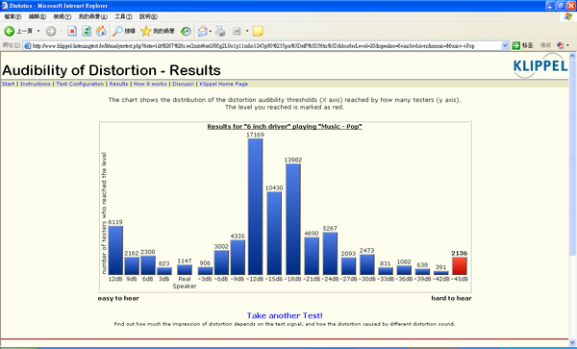The width and height of the screenshot is (577, 349).
Task: Expand the Mail button dropdown arrow
Action: [x=210, y=32]
